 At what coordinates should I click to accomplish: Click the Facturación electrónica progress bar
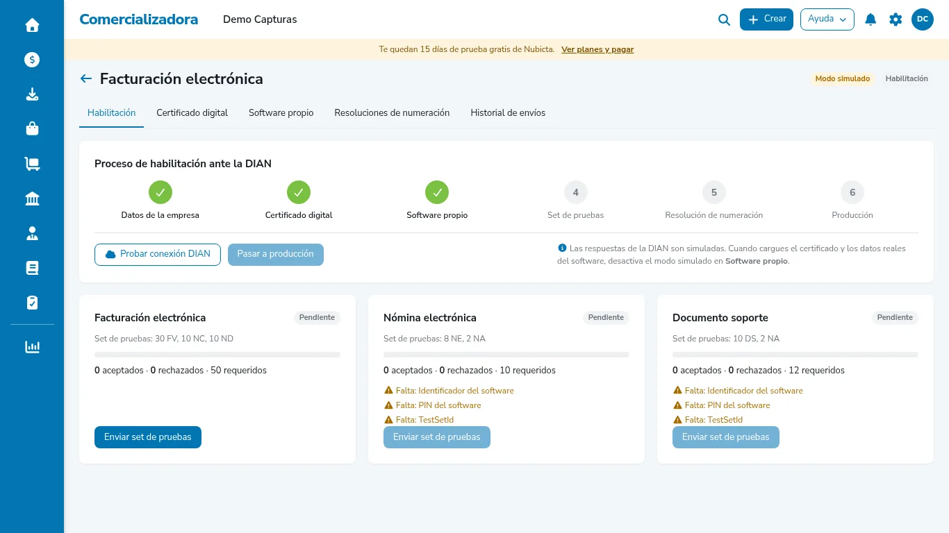(x=217, y=355)
